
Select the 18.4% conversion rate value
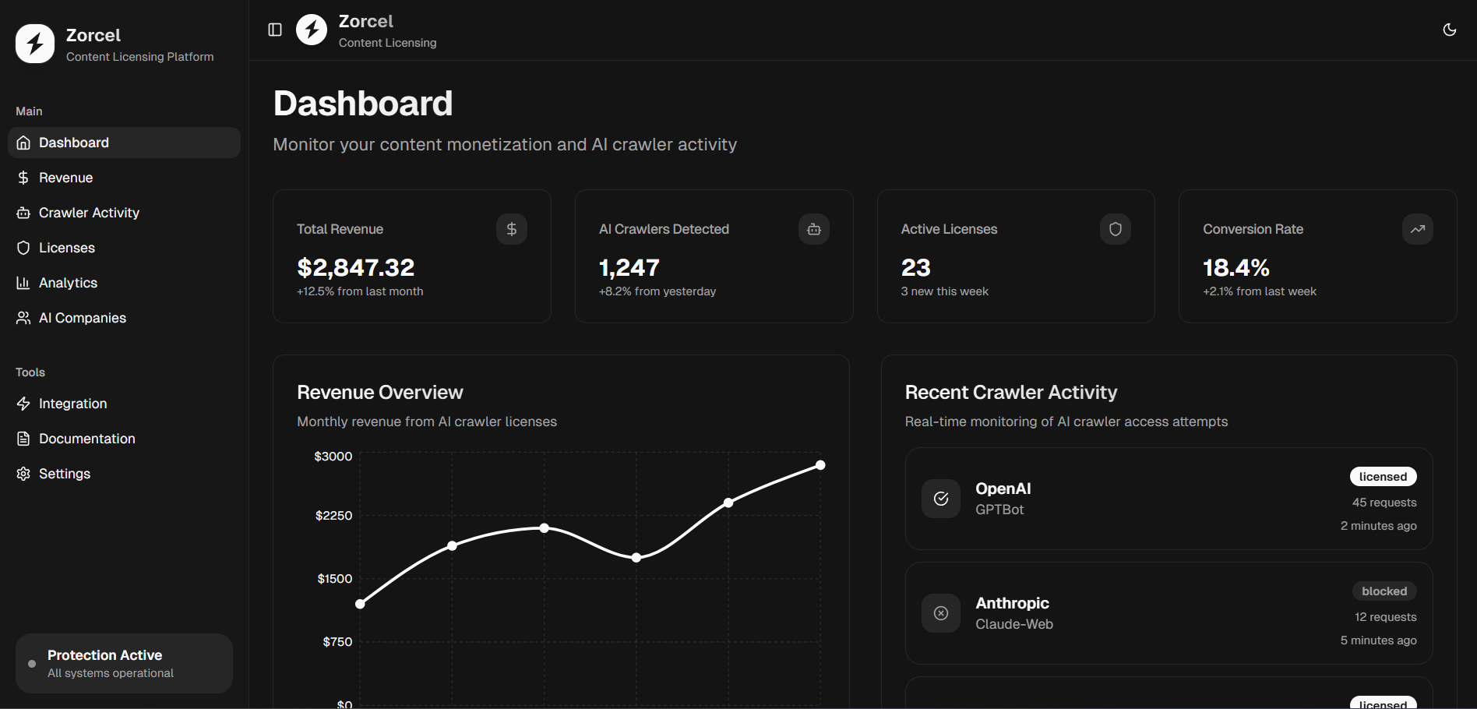tap(1236, 267)
